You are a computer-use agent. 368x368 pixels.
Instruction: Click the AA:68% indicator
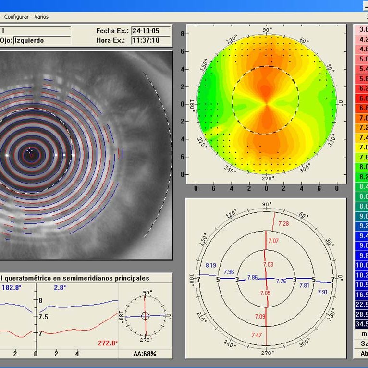[145, 354]
